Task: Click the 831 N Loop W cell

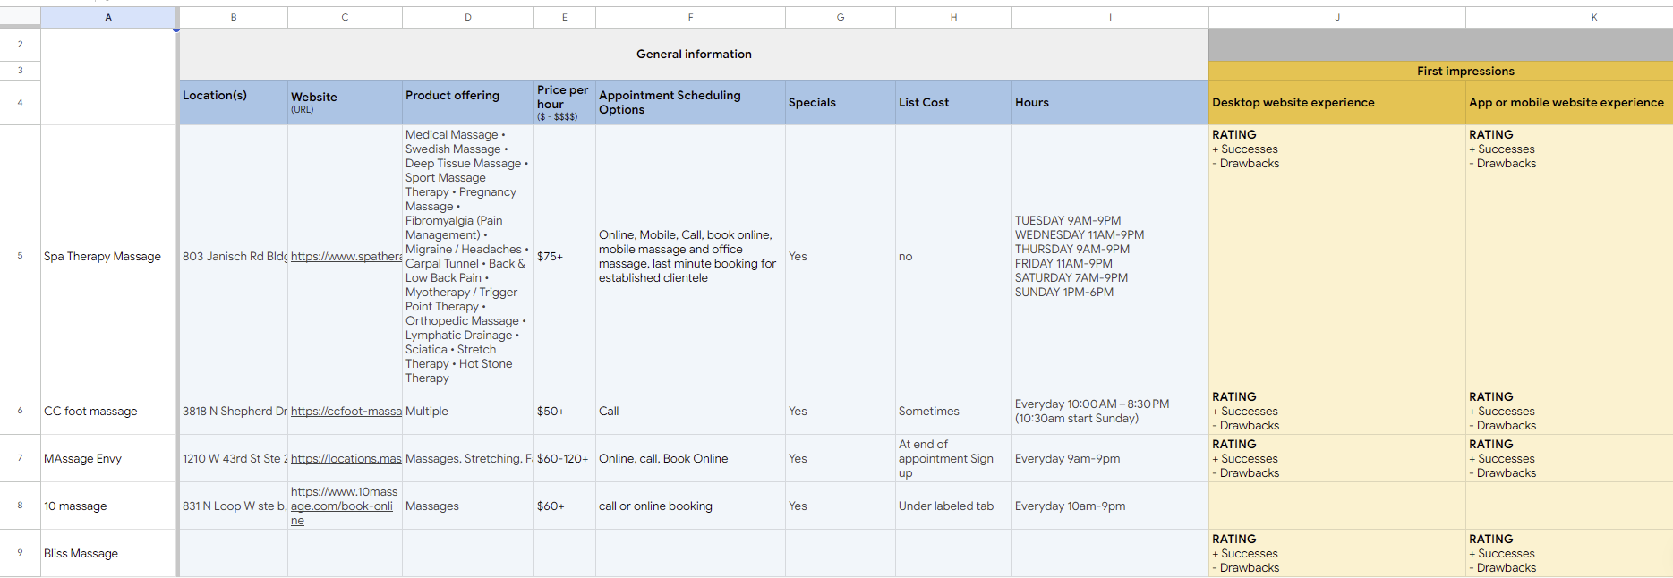Action: pyautogui.click(x=234, y=506)
